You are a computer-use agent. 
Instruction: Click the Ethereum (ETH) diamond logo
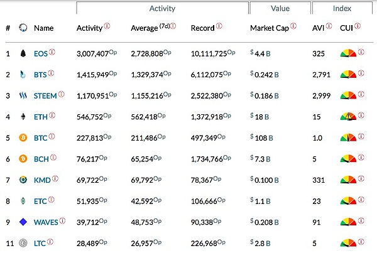[x=23, y=116]
